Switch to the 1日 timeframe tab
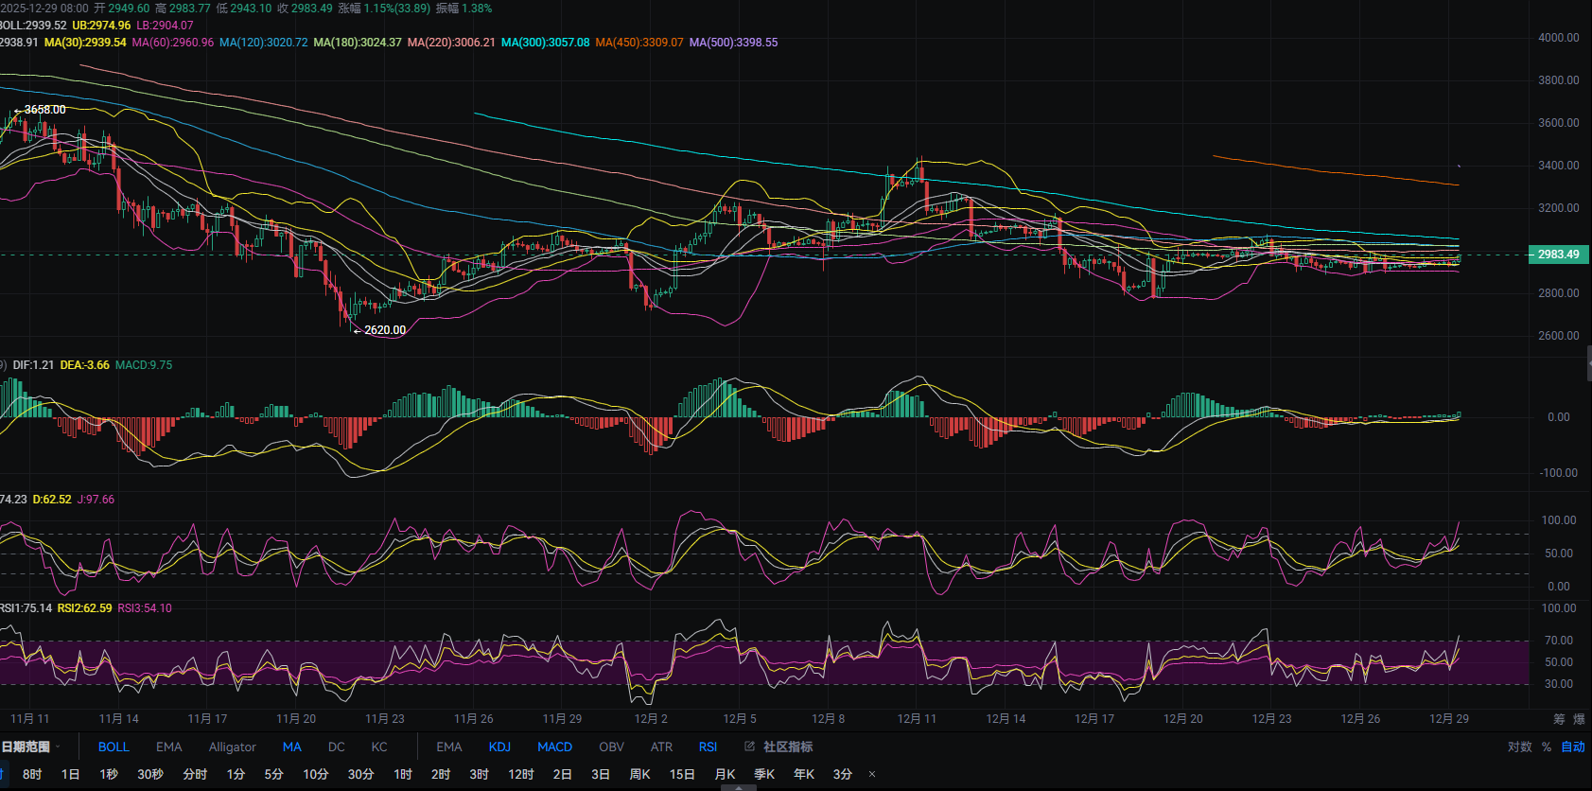 [71, 774]
